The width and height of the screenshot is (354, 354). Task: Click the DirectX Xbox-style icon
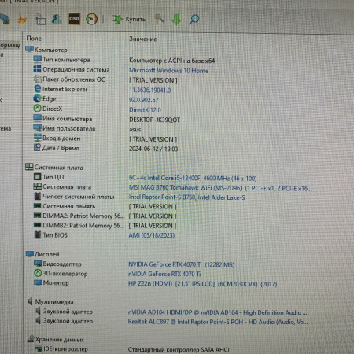(x=37, y=109)
